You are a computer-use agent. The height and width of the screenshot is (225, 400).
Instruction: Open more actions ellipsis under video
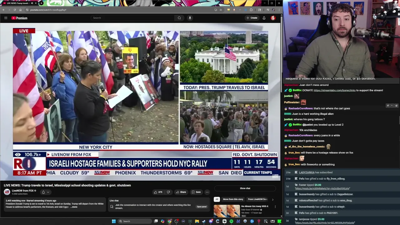(207, 192)
